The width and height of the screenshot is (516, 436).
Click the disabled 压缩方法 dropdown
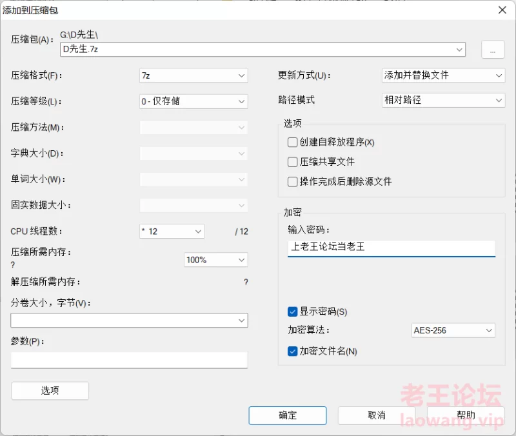pos(193,128)
